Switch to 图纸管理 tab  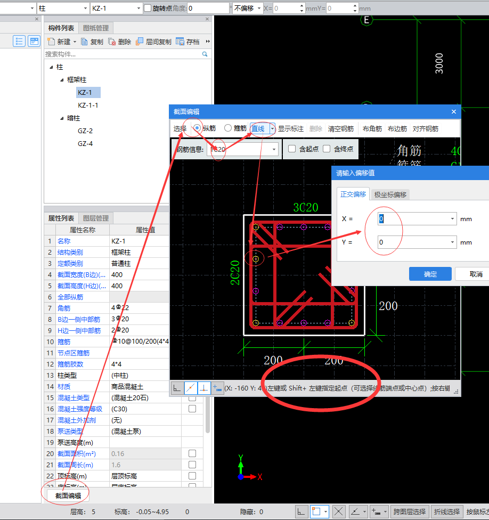[96, 28]
